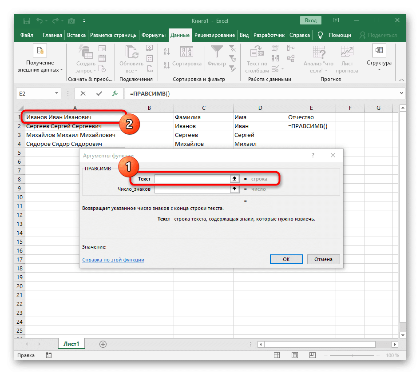Viewport: 420px width, 374px height.
Task: Select the camera icon on Quick Access Toolbar
Action: pyautogui.click(x=71, y=20)
